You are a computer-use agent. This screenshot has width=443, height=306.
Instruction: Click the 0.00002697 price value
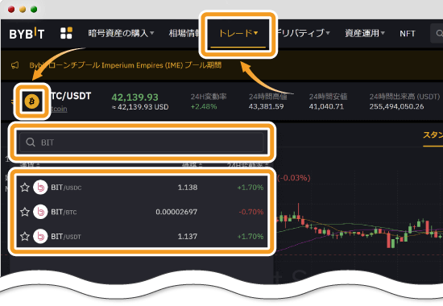[x=176, y=212]
